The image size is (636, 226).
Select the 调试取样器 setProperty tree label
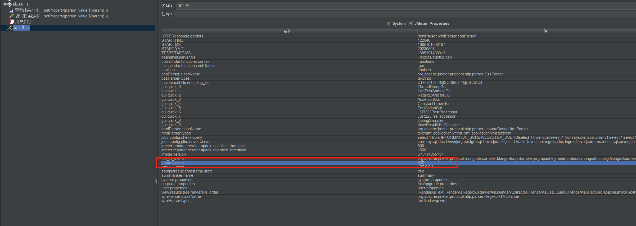click(61, 16)
